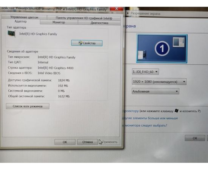Click the text Intel(R) HD Graphics 4400
Image resolution: width=208 pixels, height=170 pixels.
[x=56, y=68]
